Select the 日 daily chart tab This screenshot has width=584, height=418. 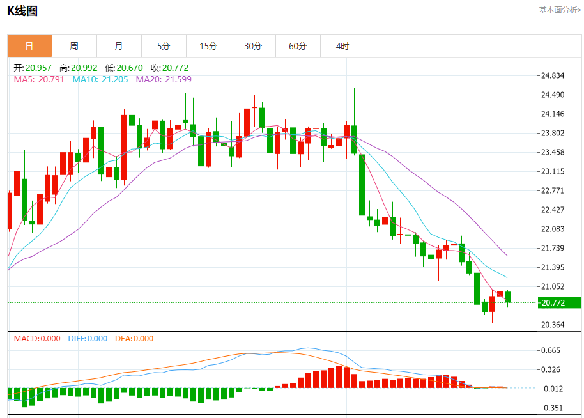pyautogui.click(x=30, y=46)
